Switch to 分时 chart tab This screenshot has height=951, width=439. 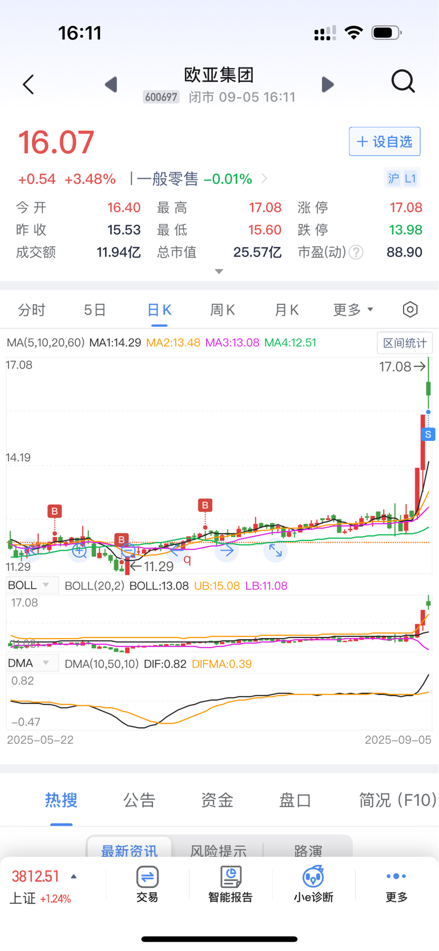(31, 310)
